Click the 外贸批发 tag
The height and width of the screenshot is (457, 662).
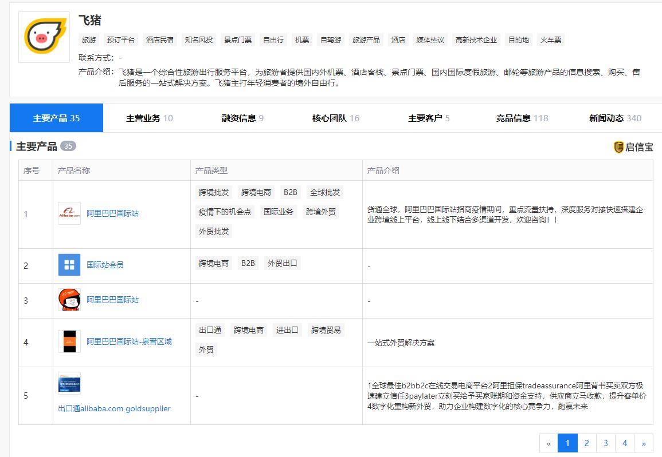point(214,231)
